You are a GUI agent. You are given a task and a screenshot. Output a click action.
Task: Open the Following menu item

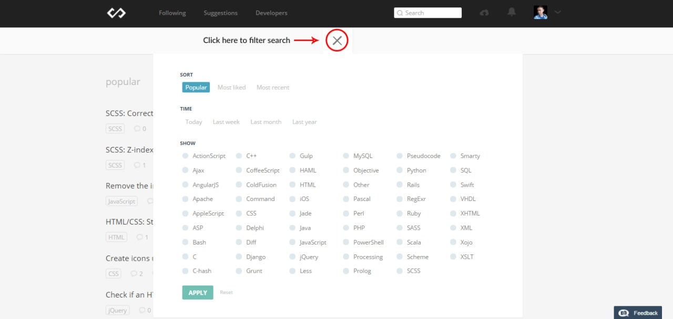pos(172,13)
